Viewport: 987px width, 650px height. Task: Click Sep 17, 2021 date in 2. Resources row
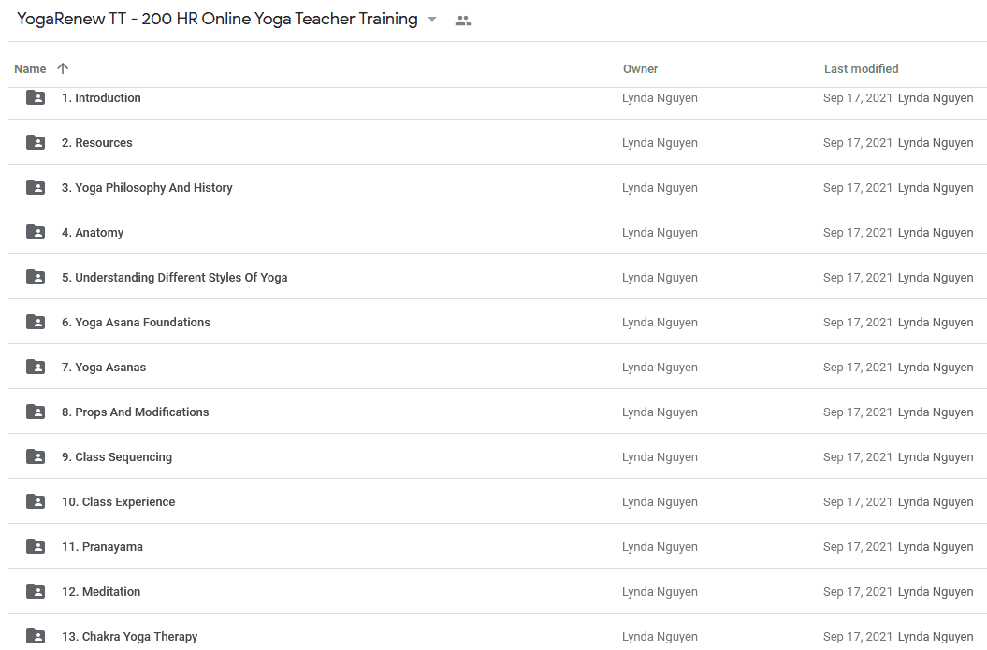pos(857,142)
